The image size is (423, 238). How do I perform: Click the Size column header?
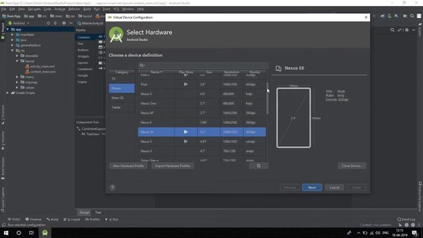pos(209,72)
